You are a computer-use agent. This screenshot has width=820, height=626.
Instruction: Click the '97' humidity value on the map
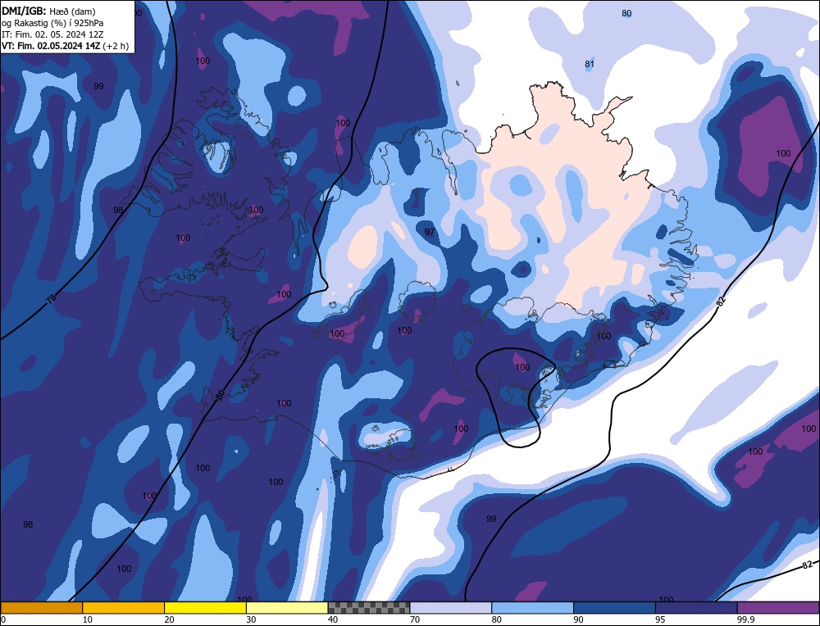(x=430, y=232)
